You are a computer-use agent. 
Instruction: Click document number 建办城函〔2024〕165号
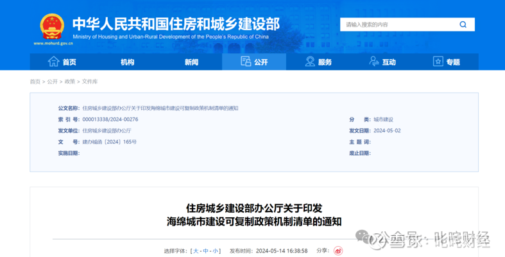[x=109, y=142]
